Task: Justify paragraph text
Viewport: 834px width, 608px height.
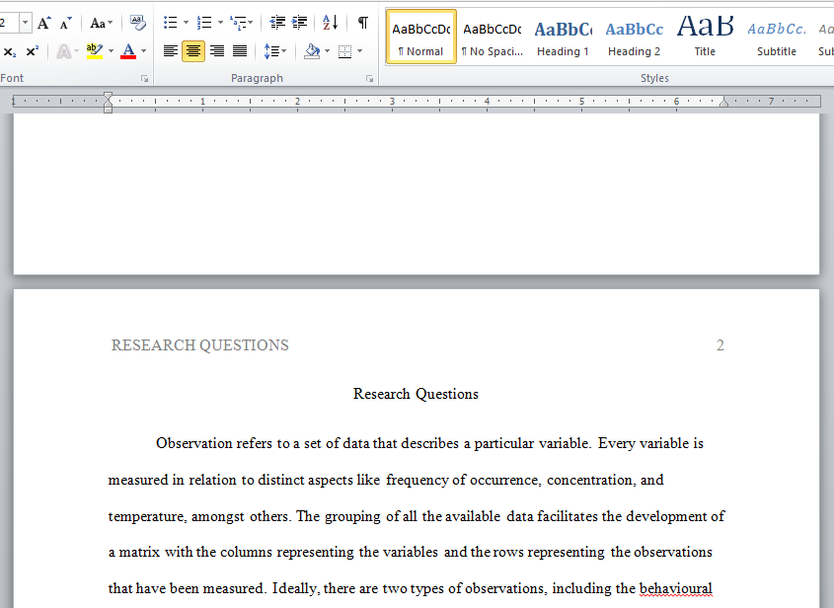Action: click(240, 51)
